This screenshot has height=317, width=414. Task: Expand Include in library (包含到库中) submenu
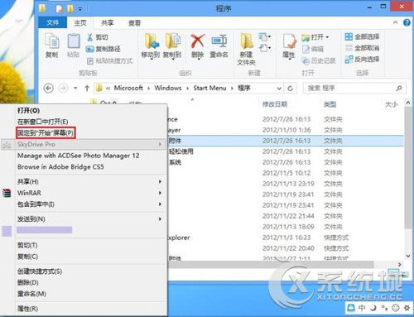(160, 204)
